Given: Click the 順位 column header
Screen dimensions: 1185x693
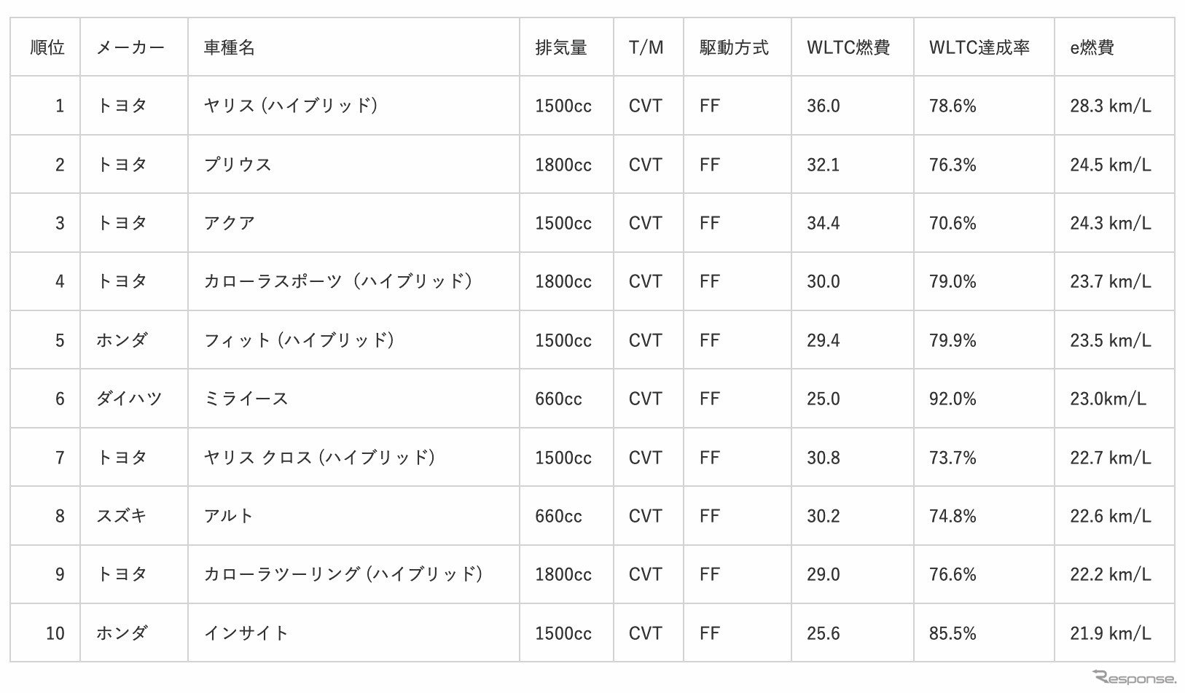Looking at the screenshot, I should point(47,48).
